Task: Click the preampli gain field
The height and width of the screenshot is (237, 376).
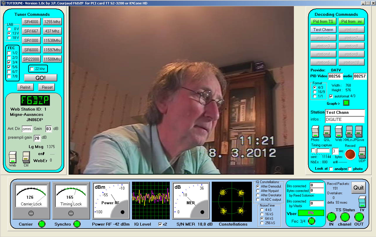Action: pyautogui.click(x=37, y=138)
